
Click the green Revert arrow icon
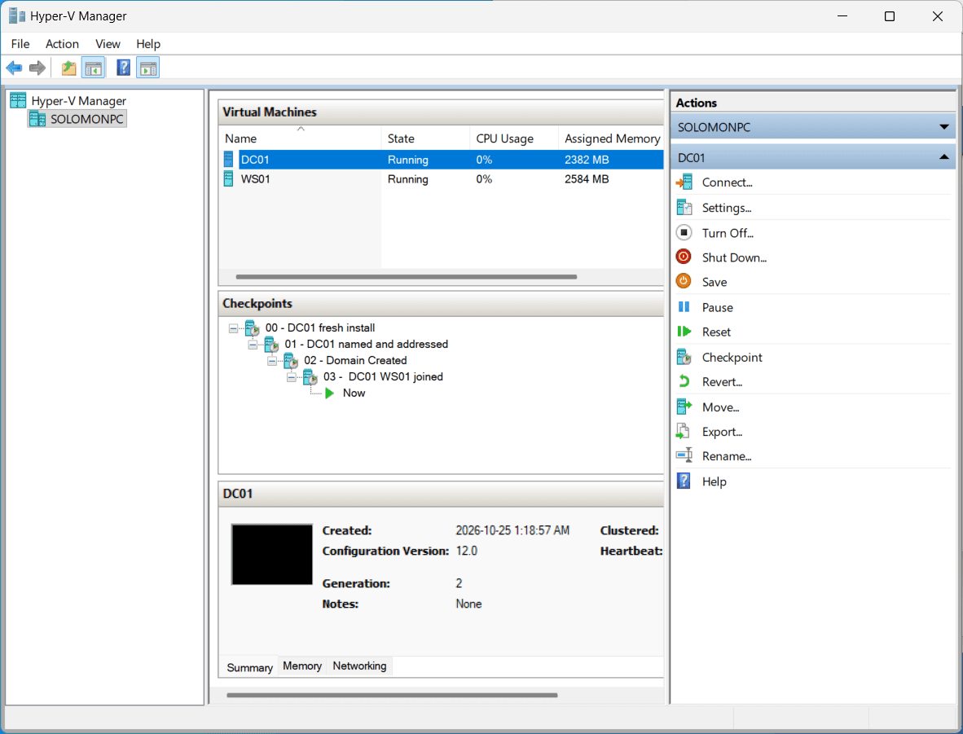(x=684, y=381)
